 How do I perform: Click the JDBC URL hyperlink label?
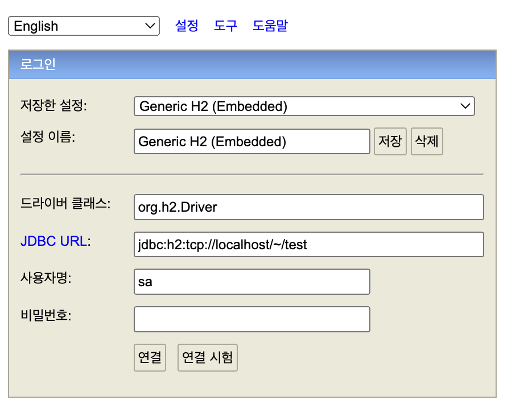[x=53, y=241]
